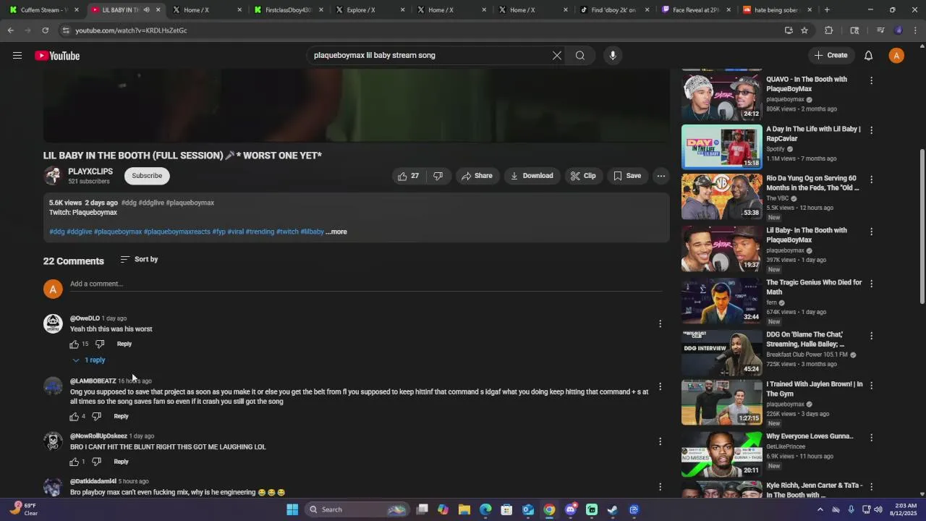Open options menu for @Datkidadam14l comment
The image size is (926, 521).
pos(660,487)
